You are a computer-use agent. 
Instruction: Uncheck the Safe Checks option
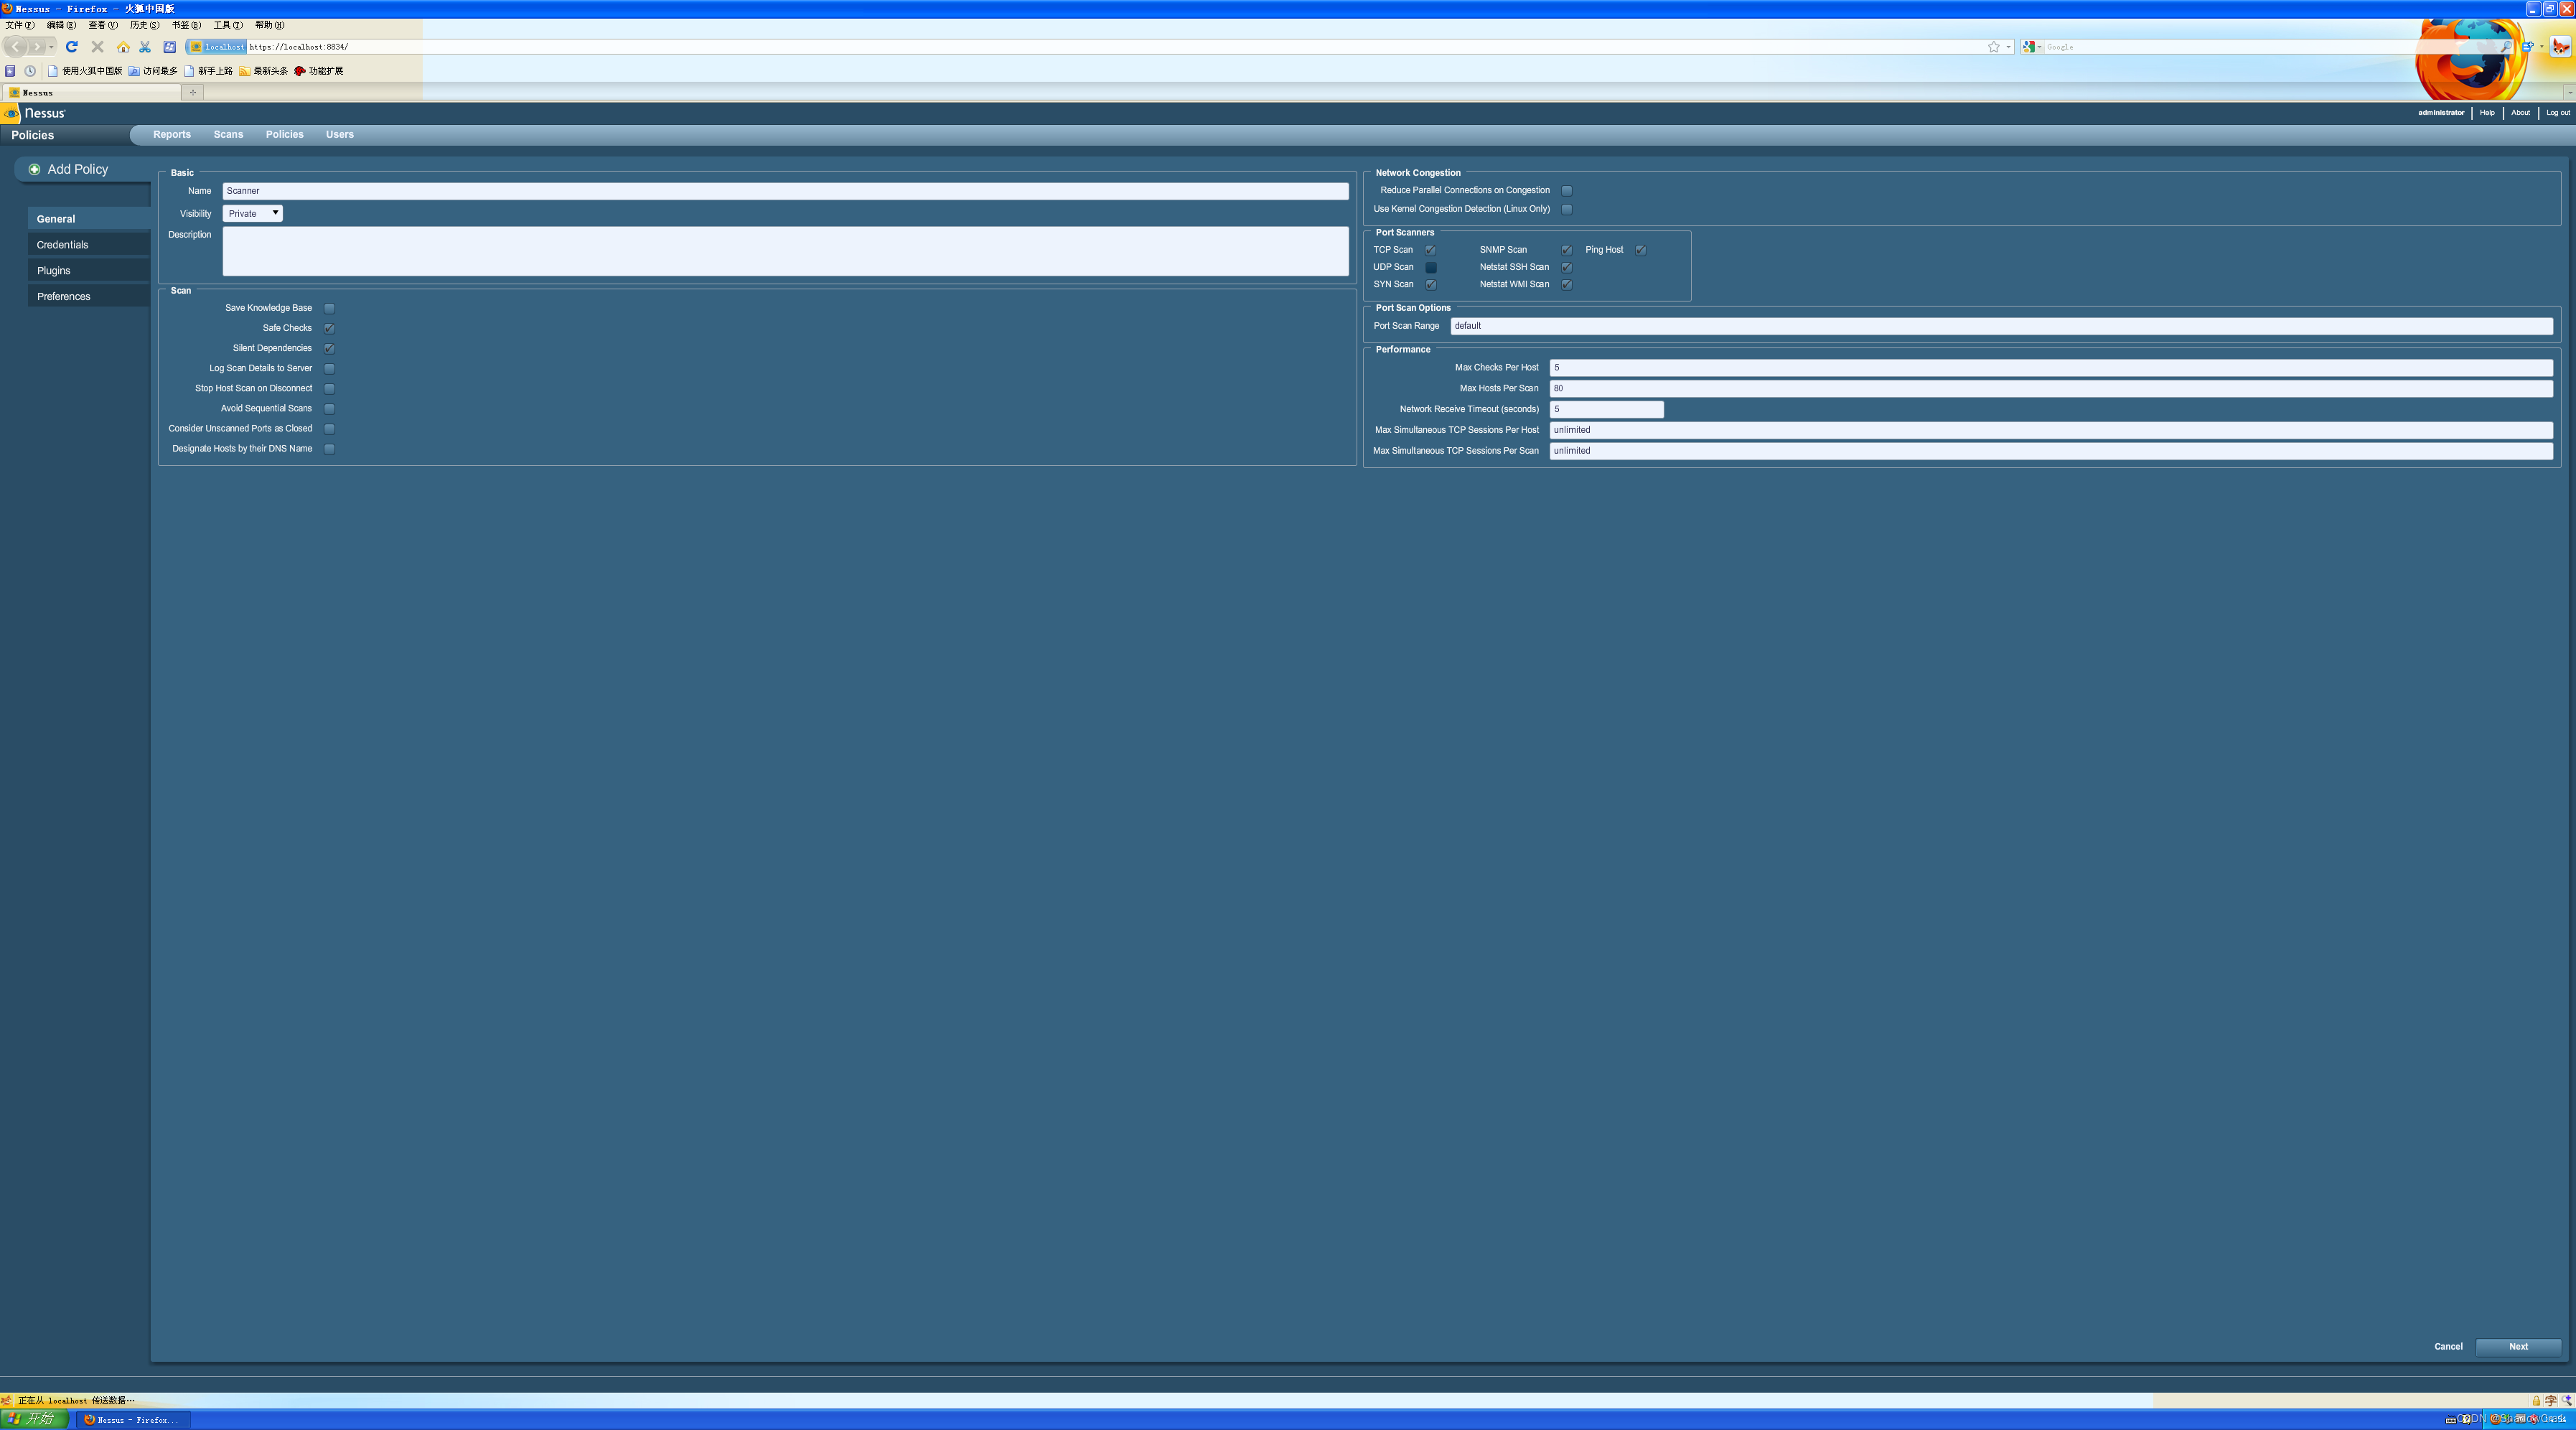pyautogui.click(x=329, y=328)
